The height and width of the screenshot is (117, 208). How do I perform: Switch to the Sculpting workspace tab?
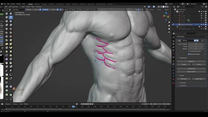tap(44, 4)
